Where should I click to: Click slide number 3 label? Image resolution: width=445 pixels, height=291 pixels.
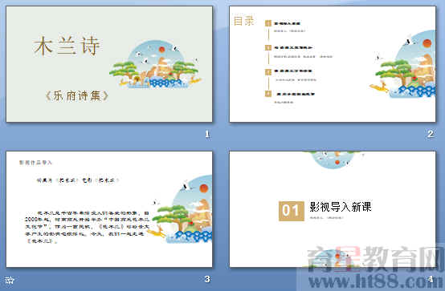coord(207,279)
